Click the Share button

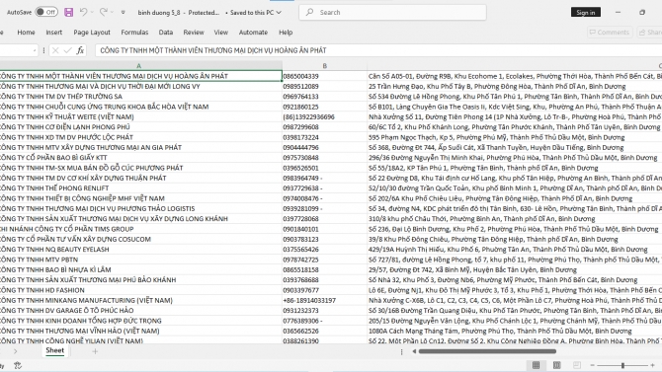coord(650,32)
